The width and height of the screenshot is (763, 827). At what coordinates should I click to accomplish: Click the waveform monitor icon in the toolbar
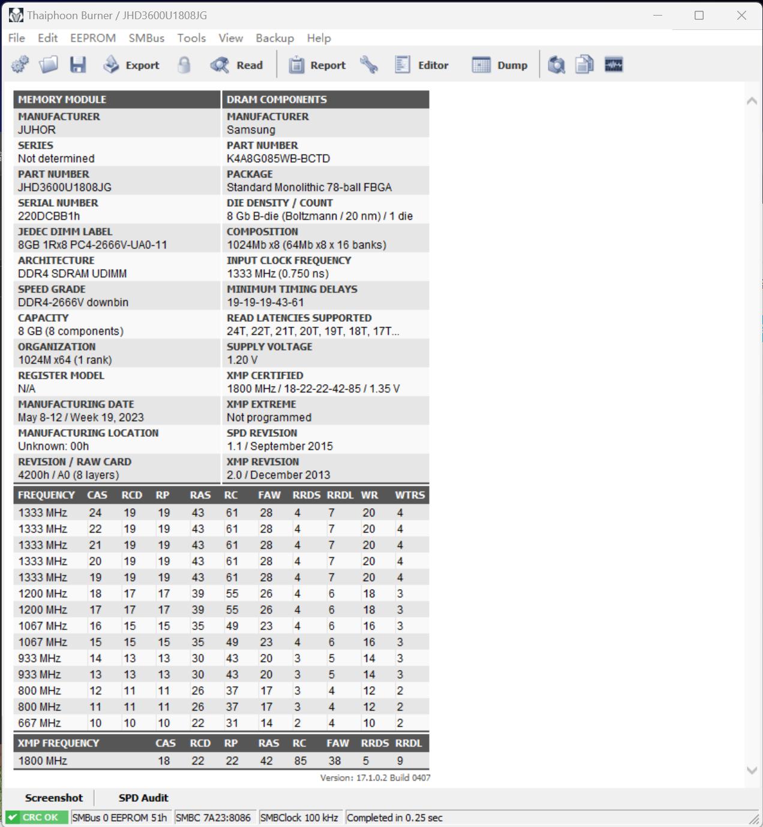[614, 65]
